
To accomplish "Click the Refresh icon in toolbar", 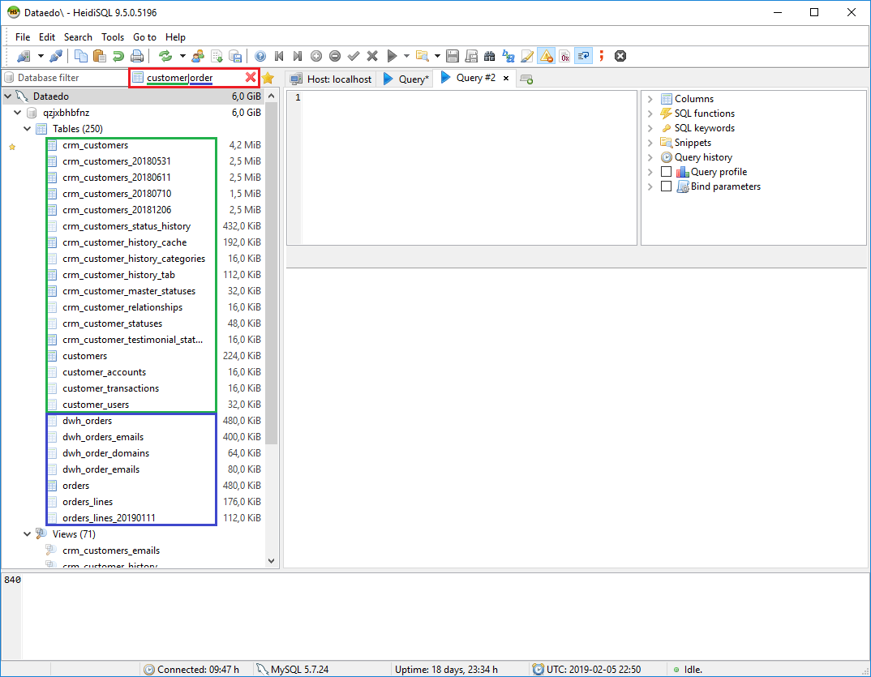I will 165,56.
